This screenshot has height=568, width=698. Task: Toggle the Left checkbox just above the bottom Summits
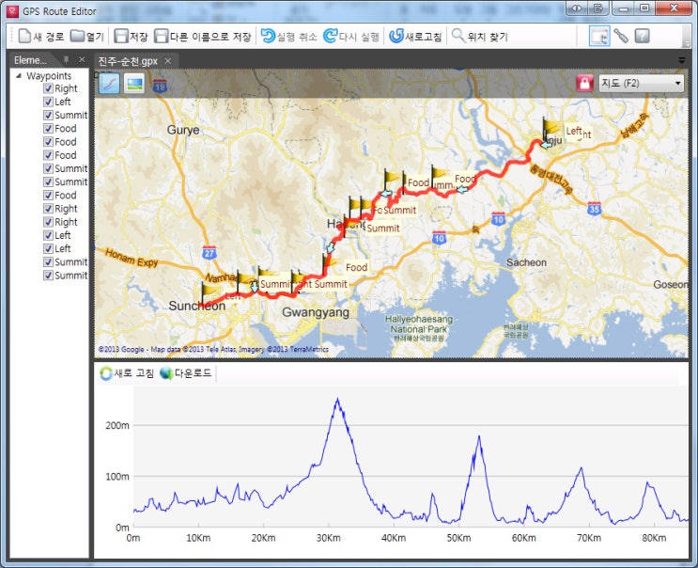click(x=49, y=248)
